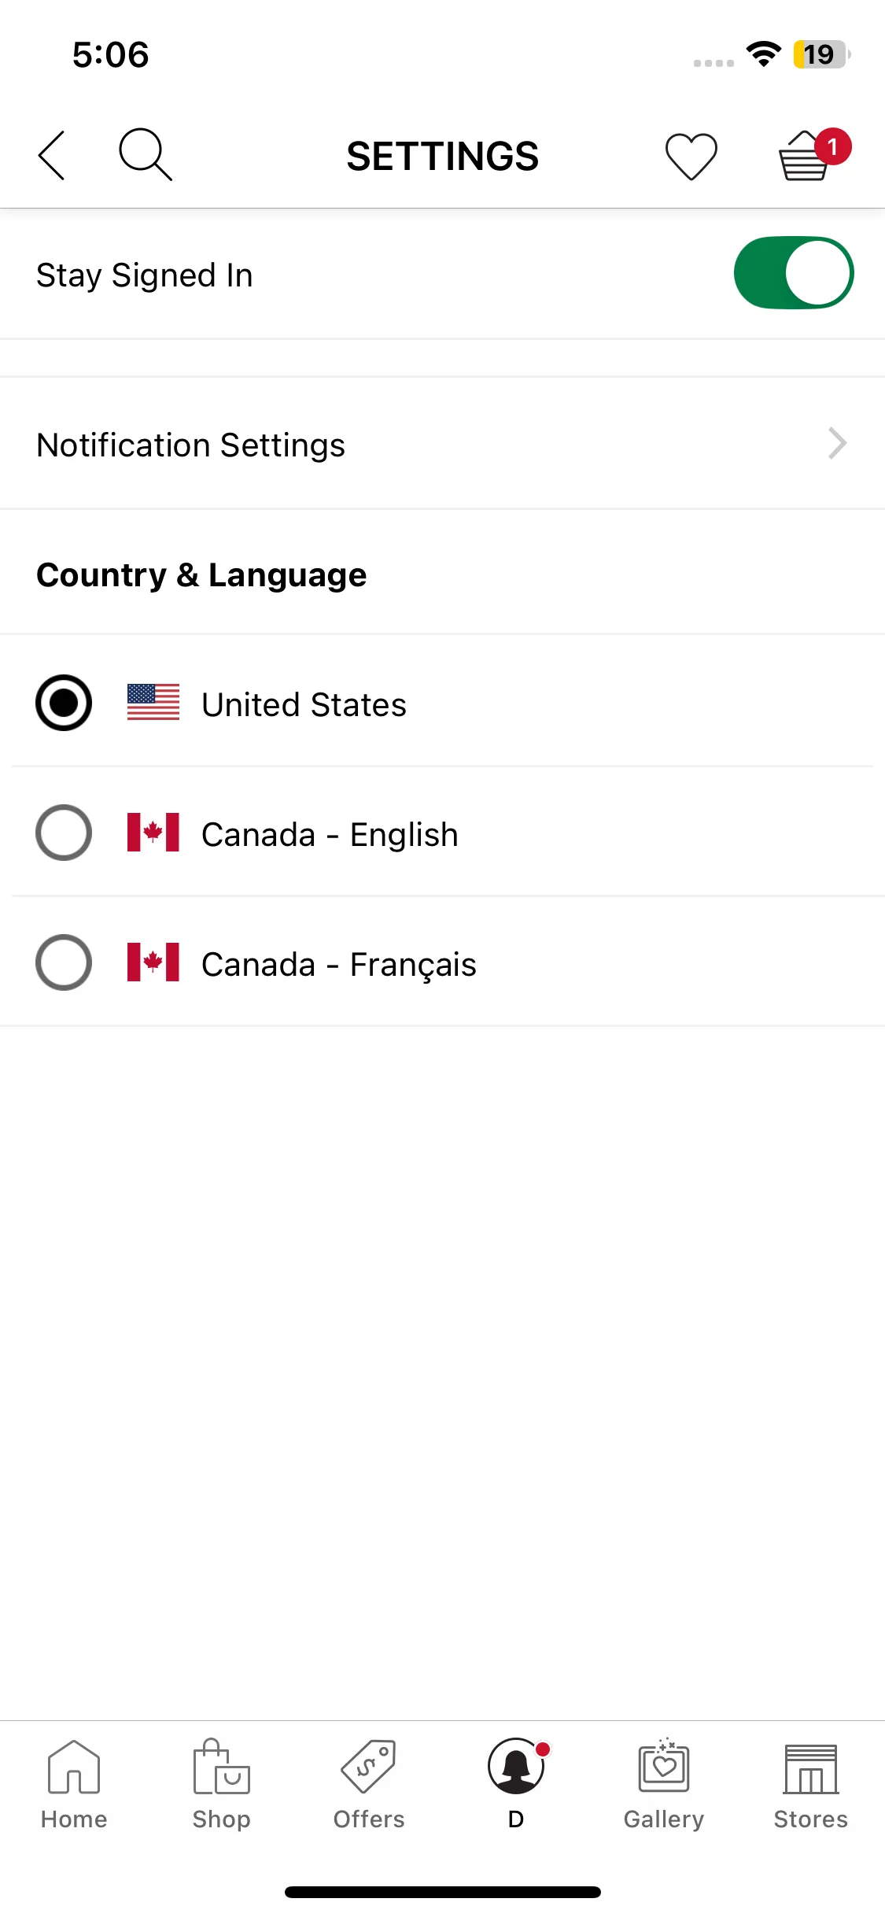Open the Offers price tag icon
This screenshot has width=885, height=1917.
pyautogui.click(x=368, y=1766)
